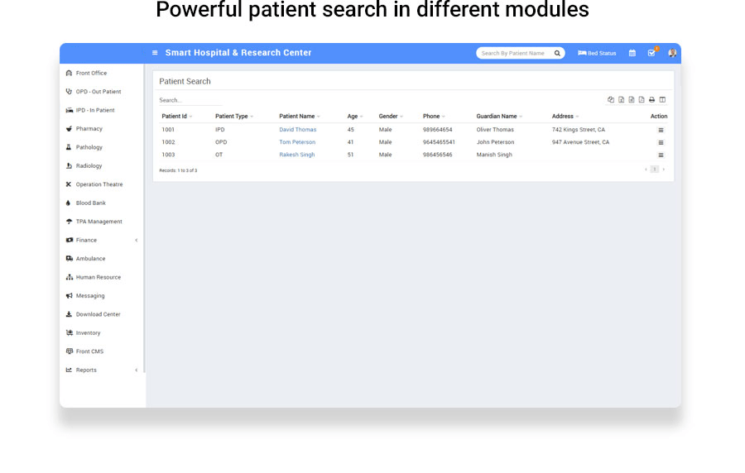Screen dimensions: 745x473
Task: Sort table by Age column
Action: 354,117
